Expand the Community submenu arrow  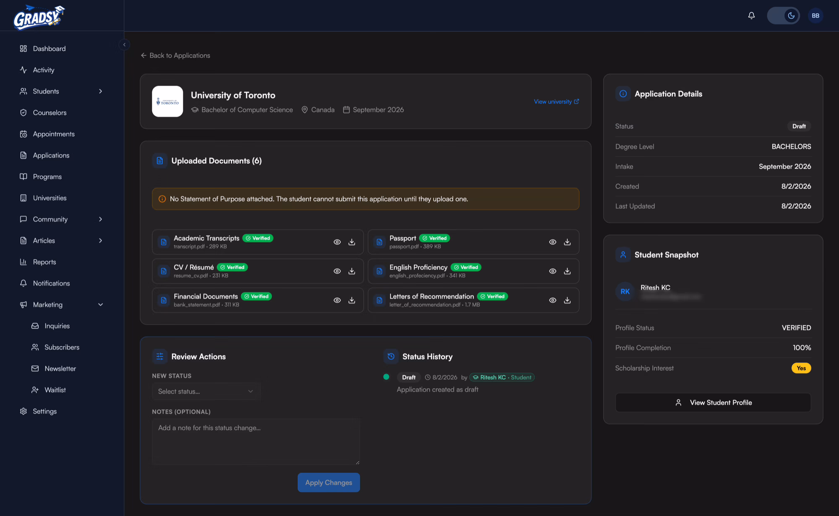[x=100, y=219]
